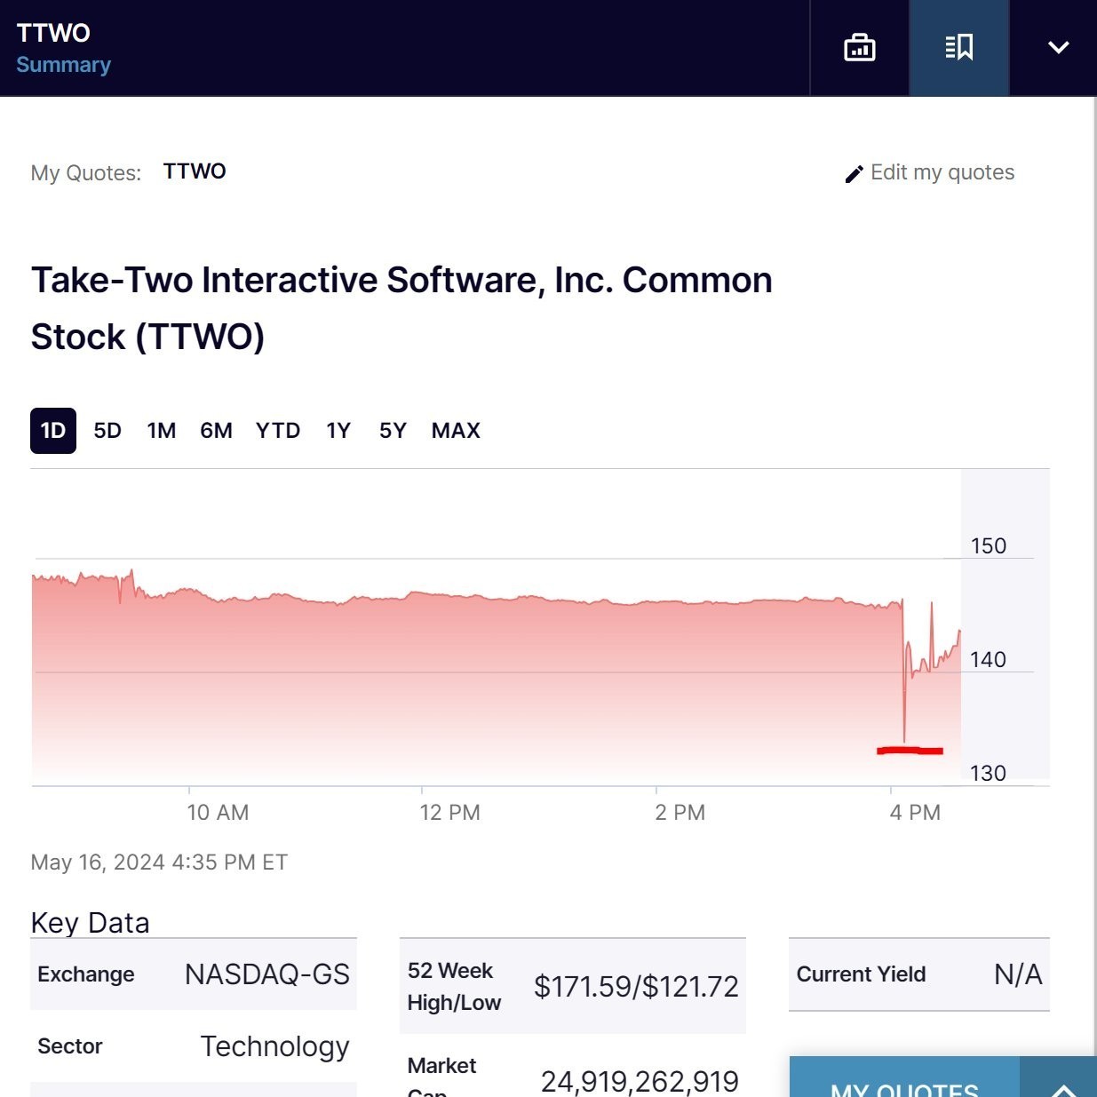The image size is (1097, 1097).
Task: Switch chart to 5D range
Action: pos(107,431)
